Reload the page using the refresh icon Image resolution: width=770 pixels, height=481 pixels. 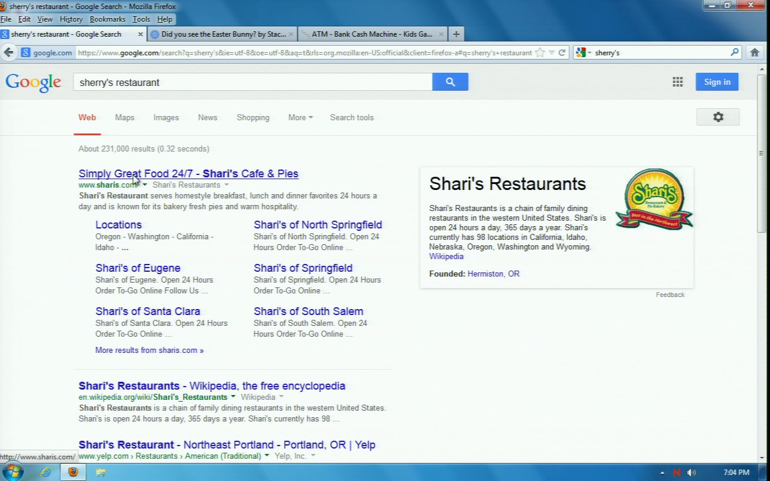click(x=562, y=52)
